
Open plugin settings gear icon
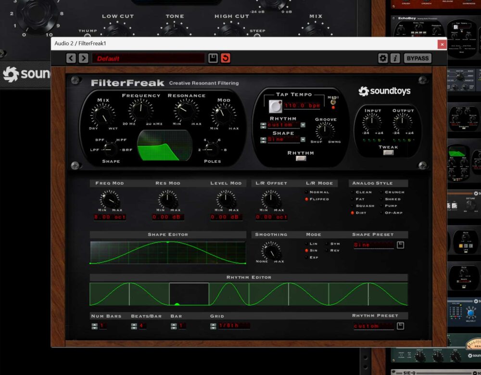(382, 58)
